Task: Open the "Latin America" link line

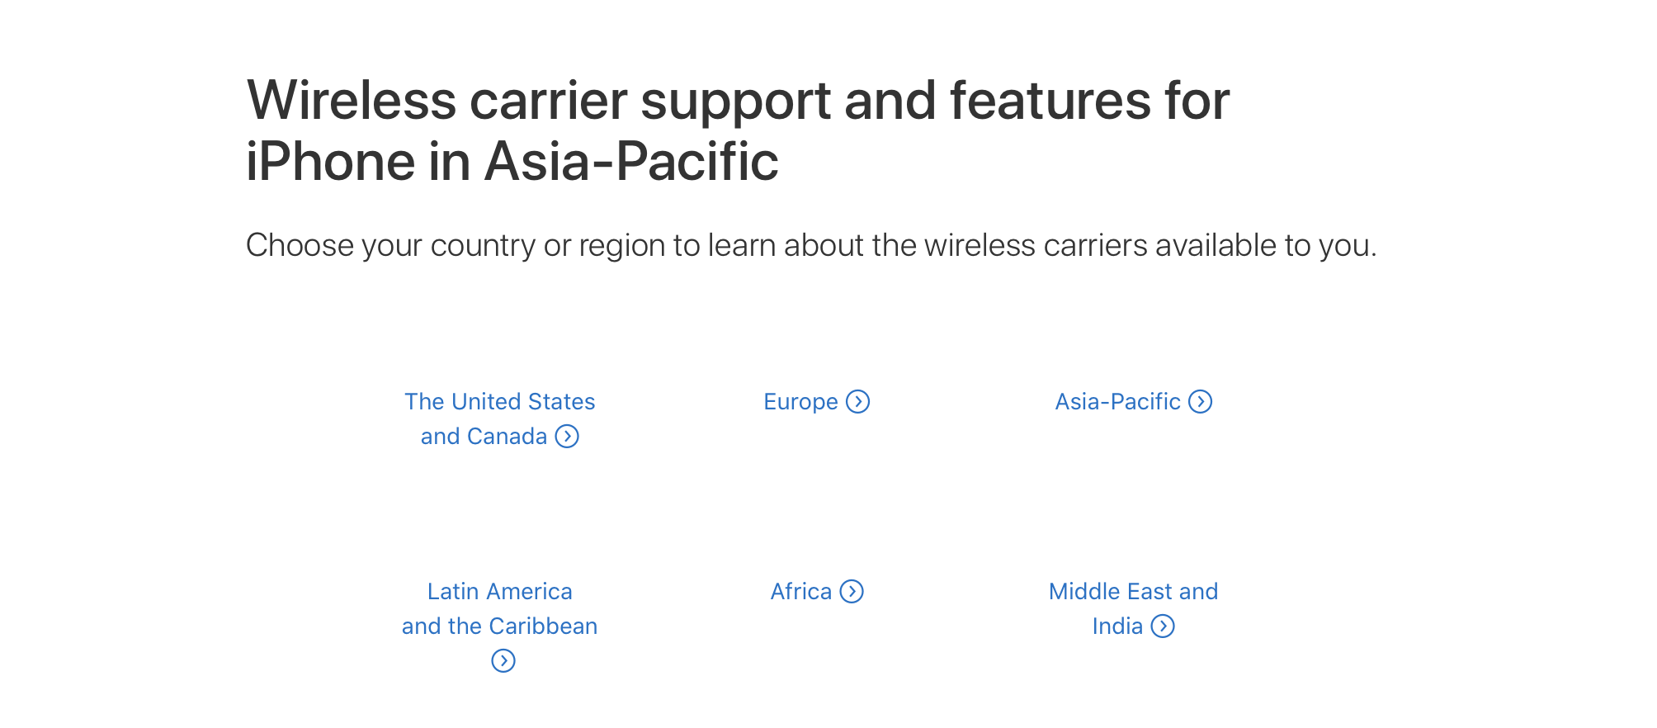Action: point(500,591)
